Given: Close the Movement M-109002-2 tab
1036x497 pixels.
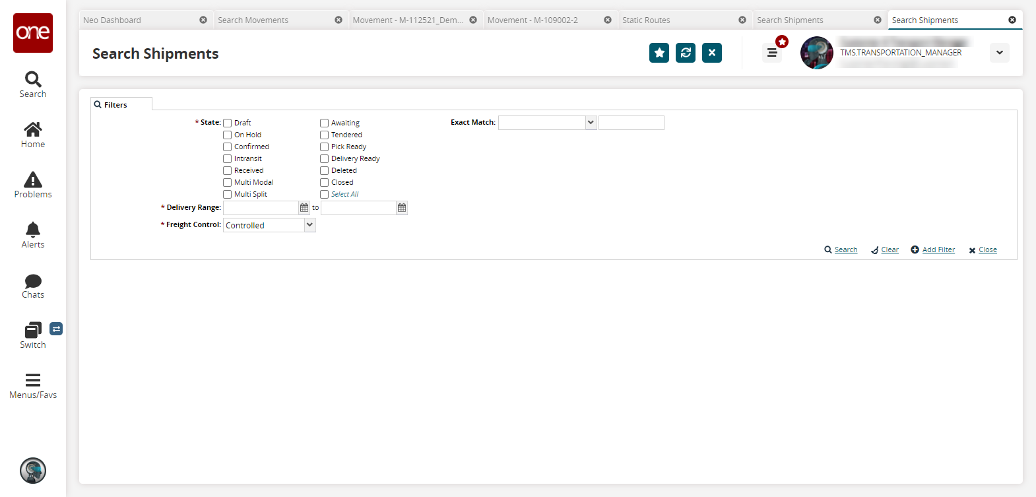Looking at the screenshot, I should 608,20.
